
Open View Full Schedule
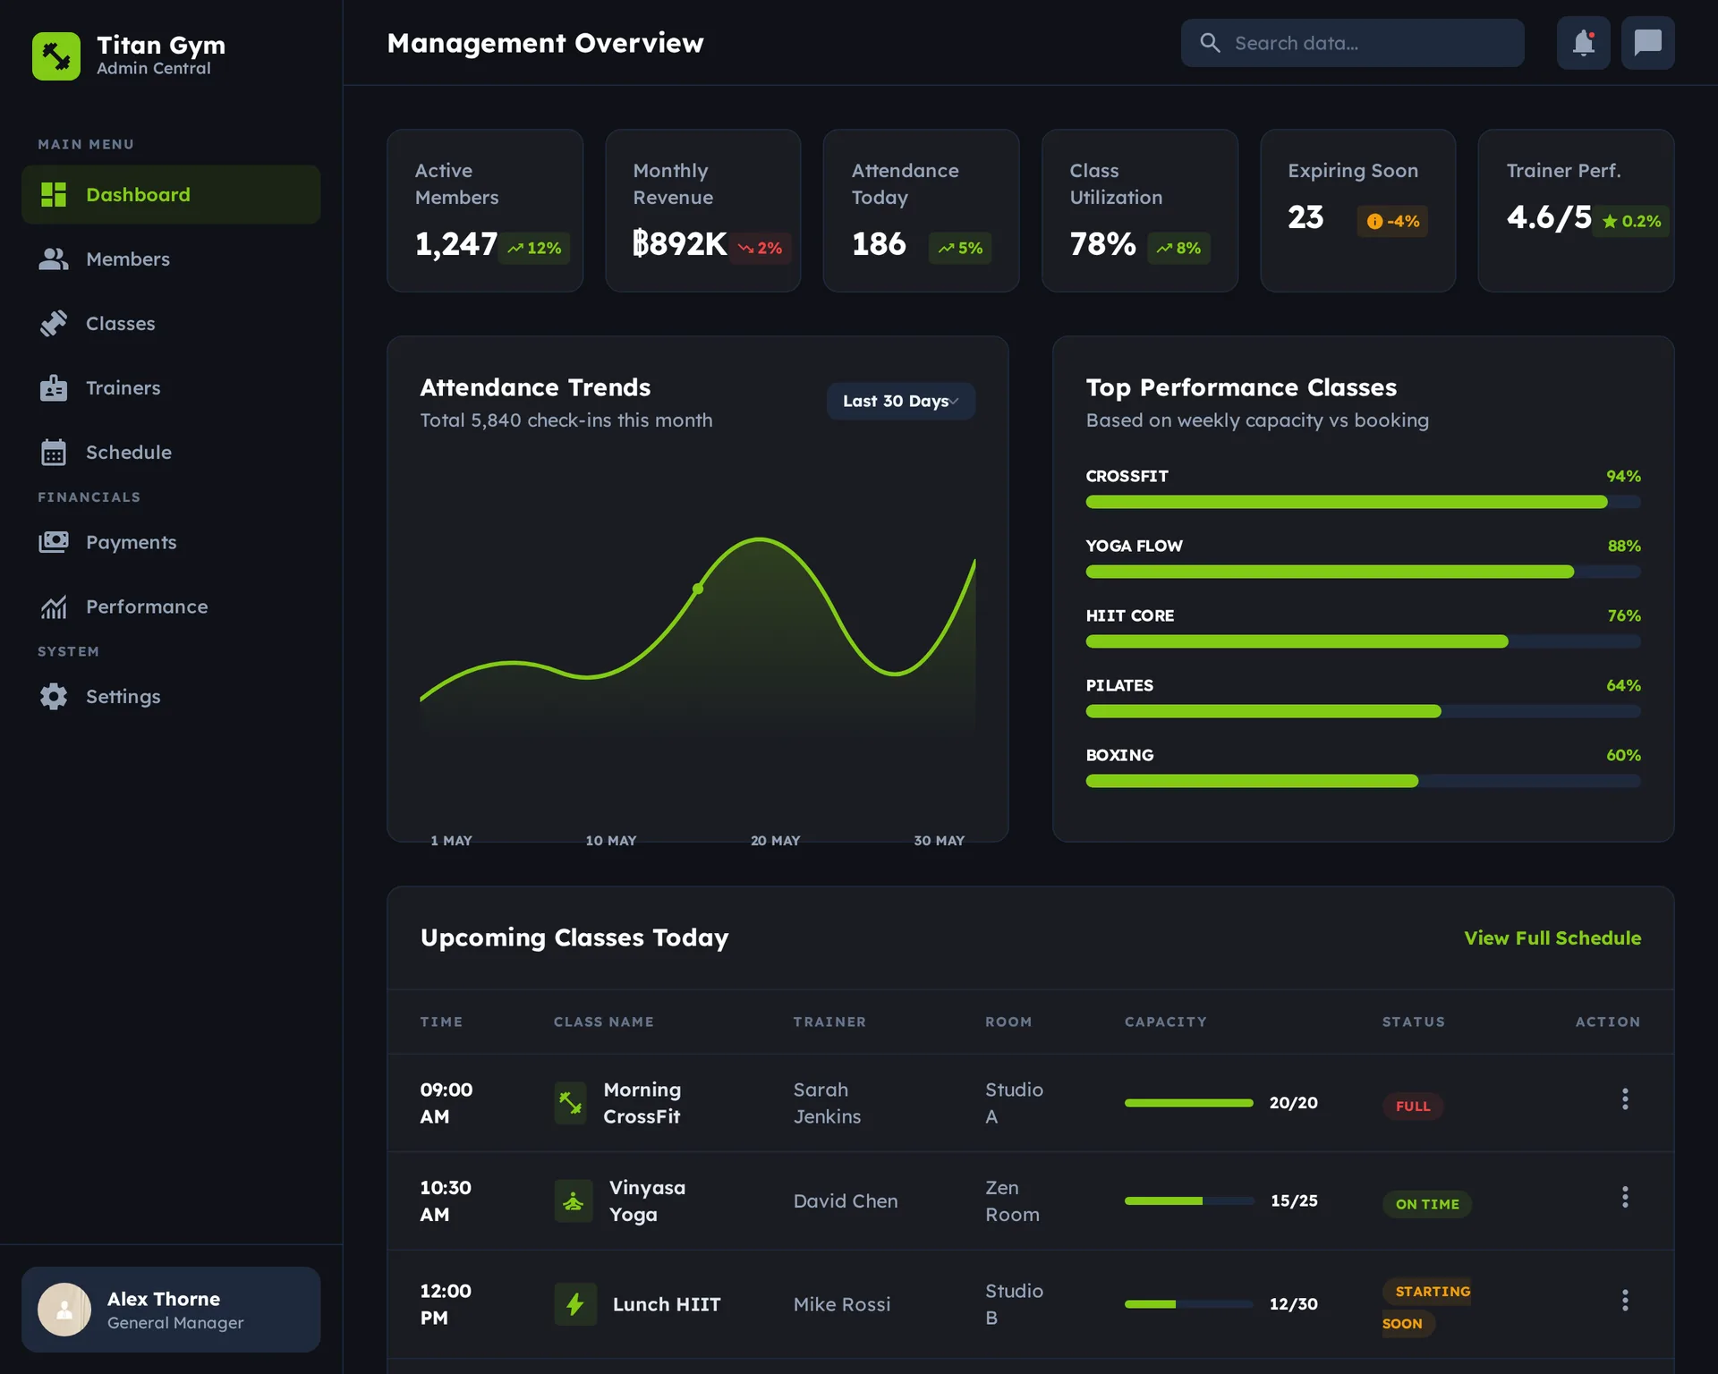tap(1552, 937)
